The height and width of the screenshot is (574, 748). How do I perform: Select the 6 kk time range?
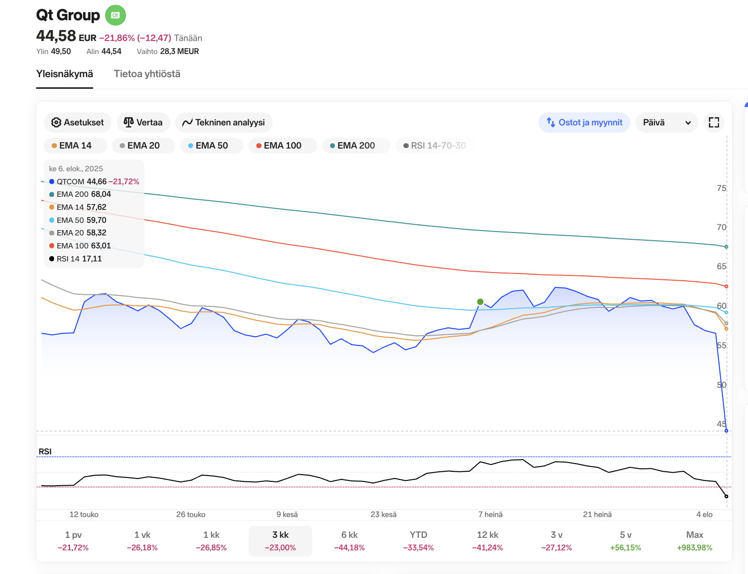[349, 541]
